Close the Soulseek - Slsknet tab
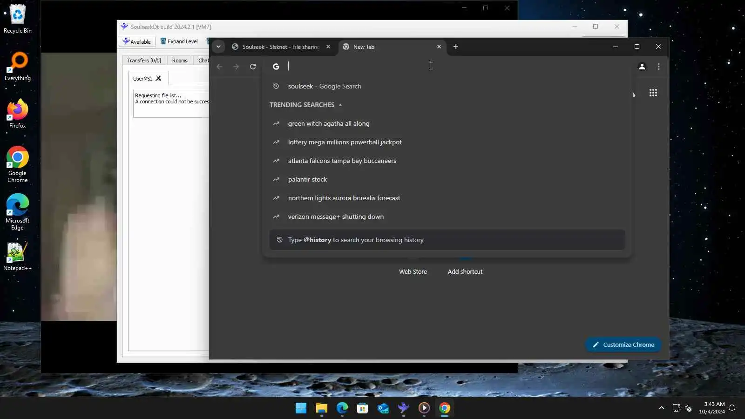745x419 pixels. [328, 47]
